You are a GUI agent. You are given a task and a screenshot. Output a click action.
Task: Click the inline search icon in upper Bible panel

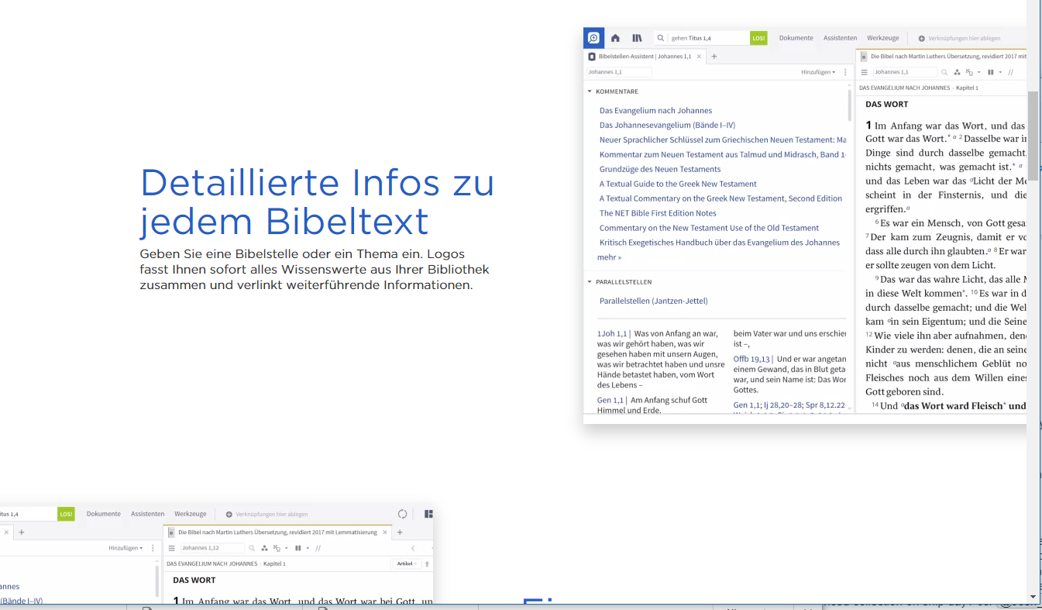coord(944,72)
